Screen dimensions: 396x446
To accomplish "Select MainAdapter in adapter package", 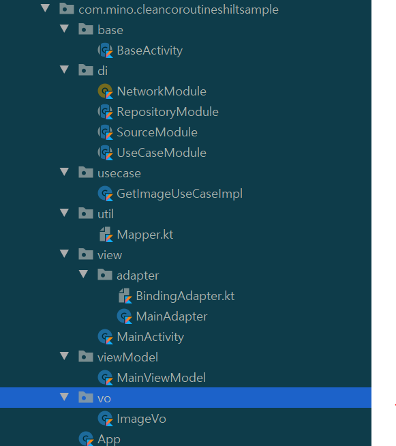I will point(172,317).
